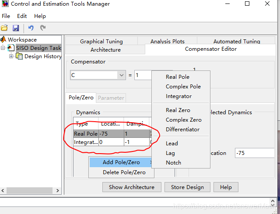The height and width of the screenshot is (214, 280).
Task: Select the Parameter sub-tab
Action: (x=111, y=98)
